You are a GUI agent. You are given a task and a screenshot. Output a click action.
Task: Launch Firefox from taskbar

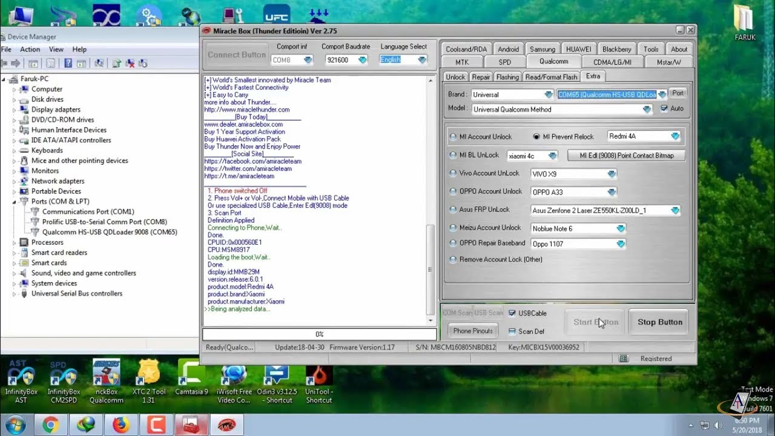[x=121, y=425]
